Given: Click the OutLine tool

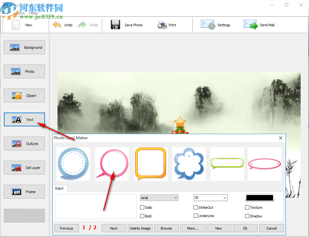Looking at the screenshot, I should coord(24,143).
